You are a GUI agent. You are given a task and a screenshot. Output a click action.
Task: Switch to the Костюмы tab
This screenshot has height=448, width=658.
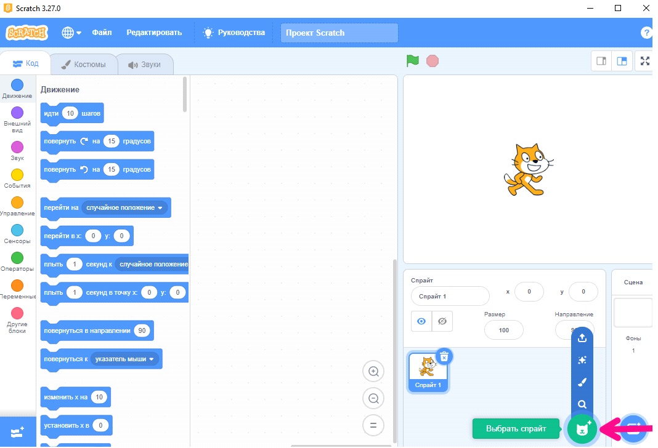[84, 65]
